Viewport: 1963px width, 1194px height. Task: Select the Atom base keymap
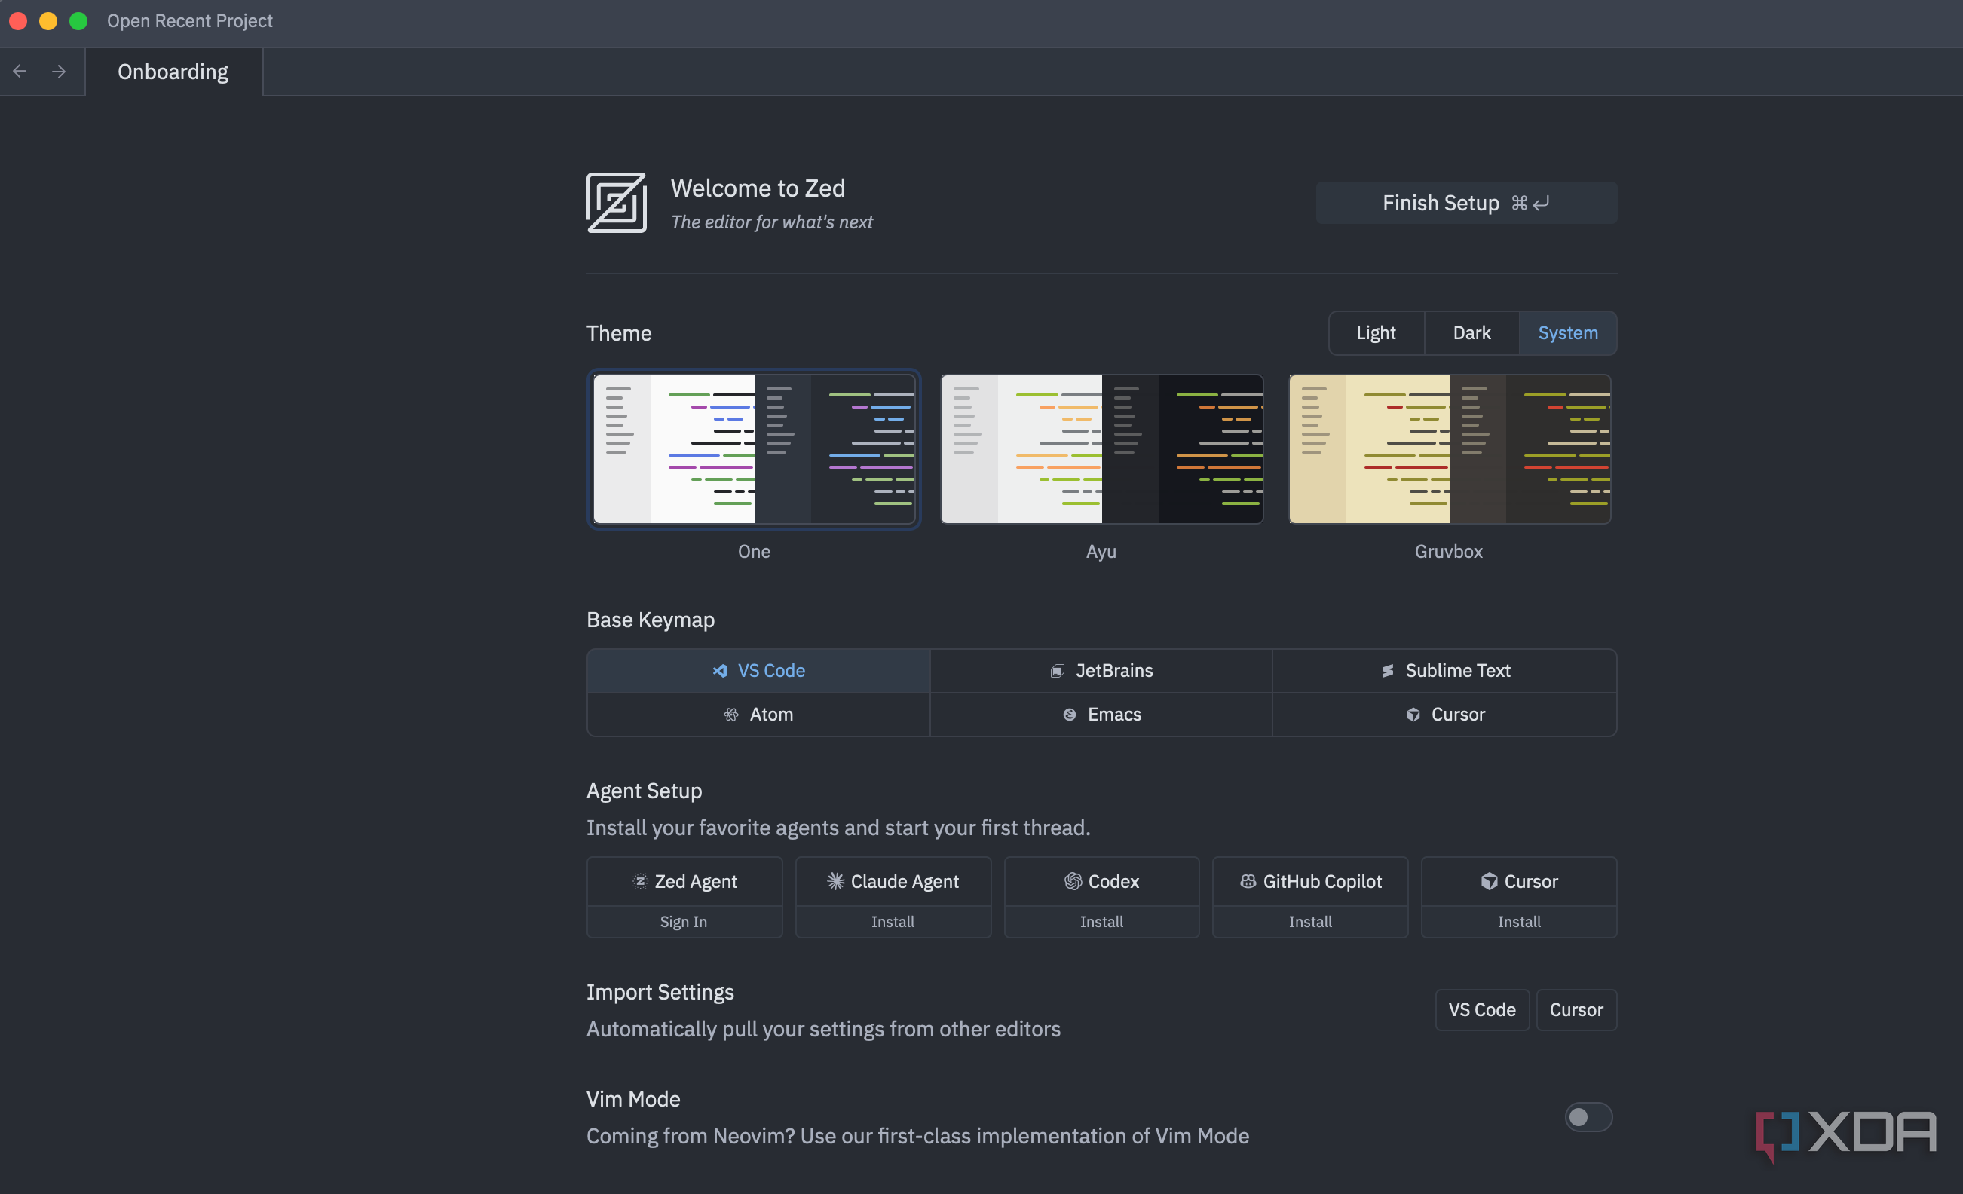click(x=758, y=715)
